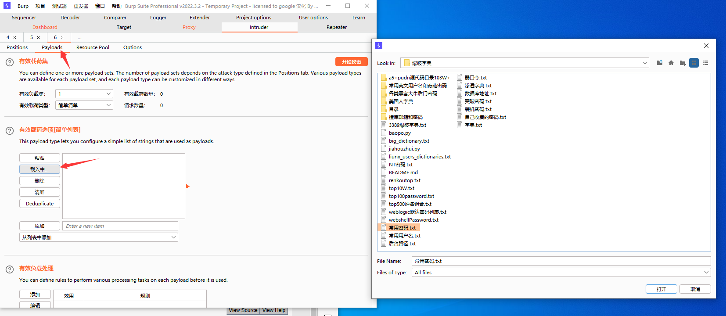
Task: Select baopo.py file icon
Action: pyautogui.click(x=384, y=133)
